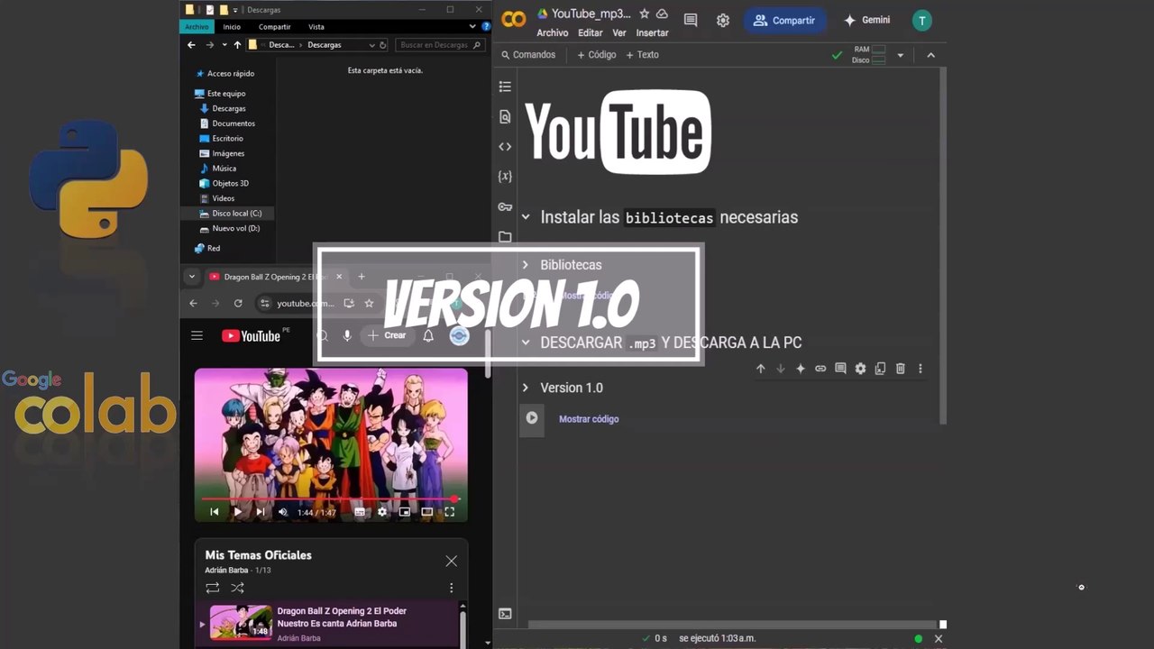Open the notebook comments icon in Colab header
The height and width of the screenshot is (649, 1154).
691,20
